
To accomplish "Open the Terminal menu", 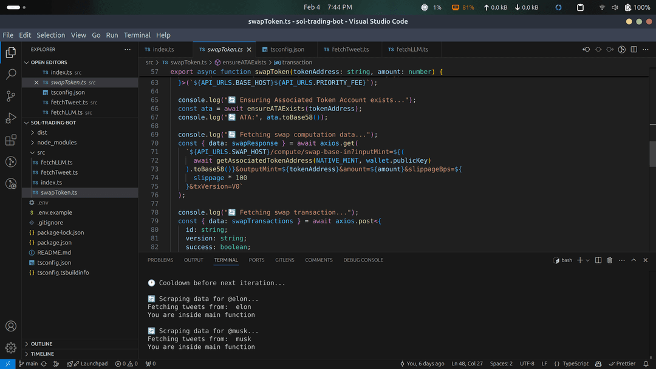I will 137,35.
